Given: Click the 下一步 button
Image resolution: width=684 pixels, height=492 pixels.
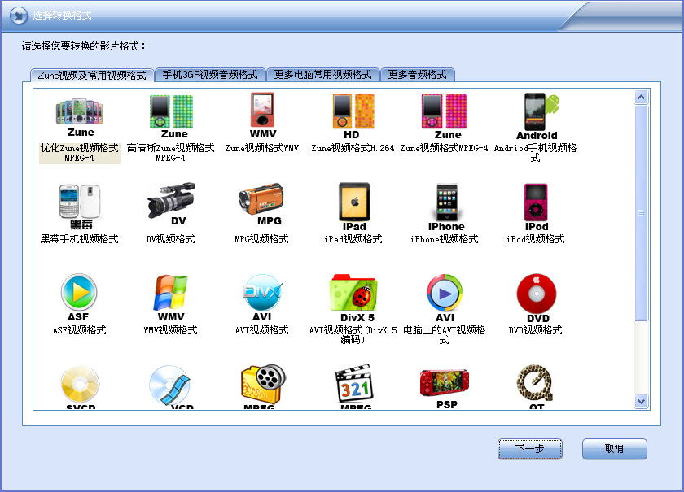Looking at the screenshot, I should [x=530, y=449].
